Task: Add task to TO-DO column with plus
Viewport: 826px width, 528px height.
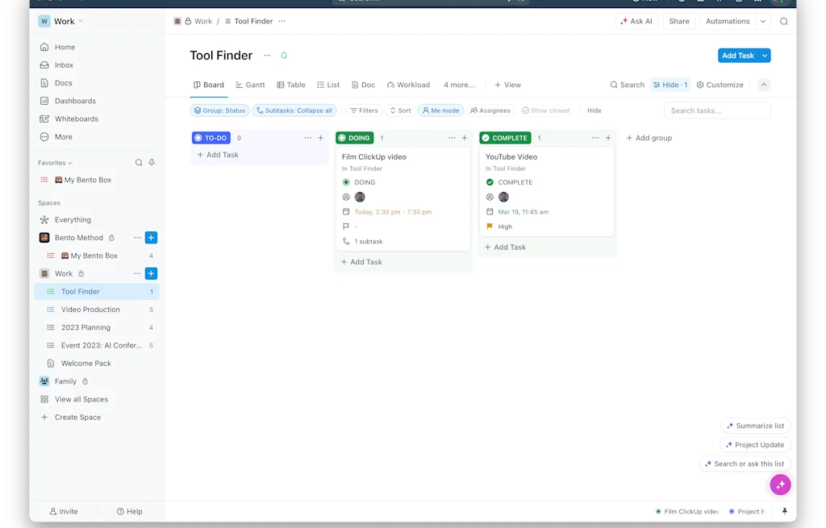Action: (320, 138)
